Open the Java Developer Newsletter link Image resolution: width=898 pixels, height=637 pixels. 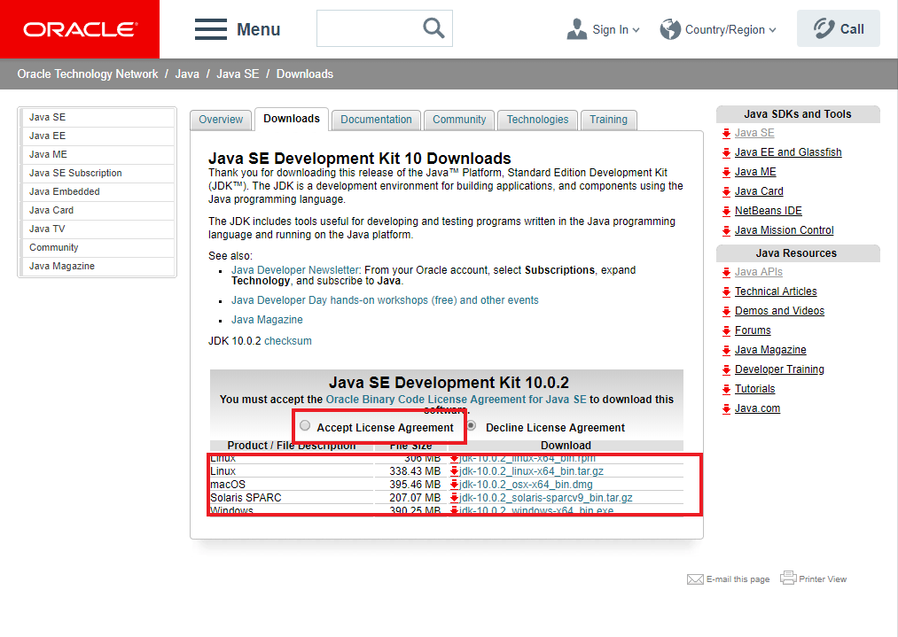pos(295,270)
